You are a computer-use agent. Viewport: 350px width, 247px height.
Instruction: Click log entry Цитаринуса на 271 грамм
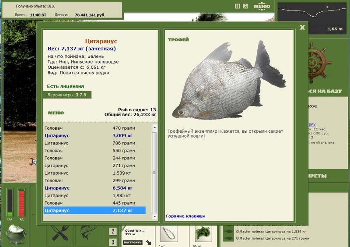point(272,238)
